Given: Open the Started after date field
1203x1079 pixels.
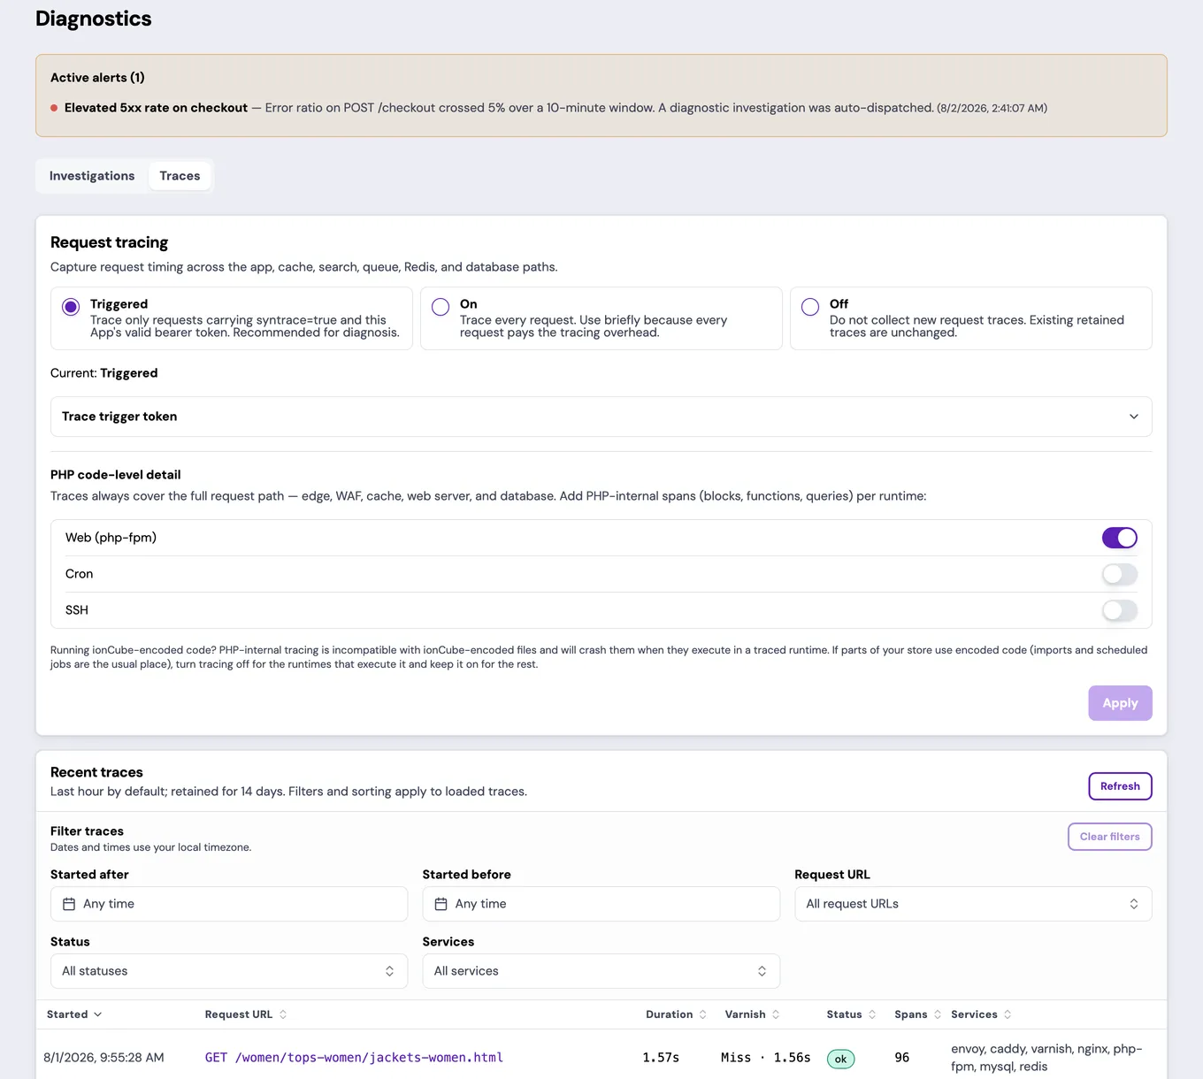Looking at the screenshot, I should coord(229,904).
